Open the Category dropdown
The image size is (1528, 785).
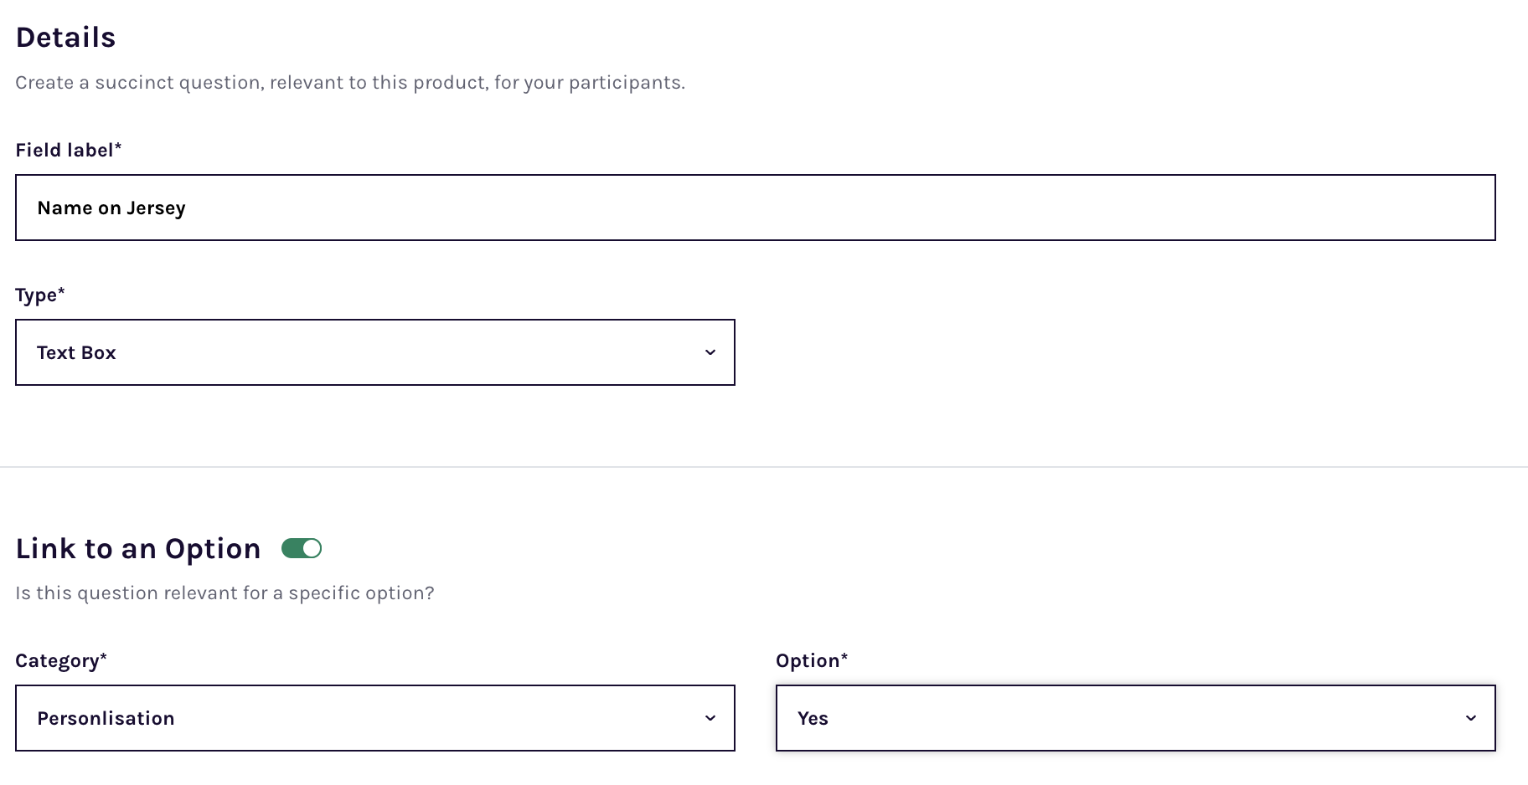pyautogui.click(x=374, y=718)
